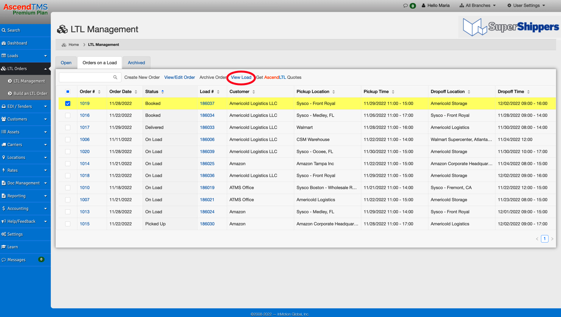Go to next page arrow in pagination

[552, 239]
